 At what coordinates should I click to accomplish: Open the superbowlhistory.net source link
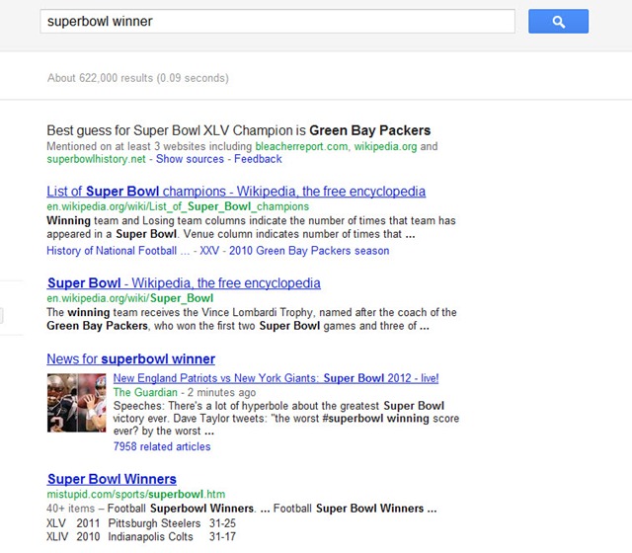tap(96, 159)
